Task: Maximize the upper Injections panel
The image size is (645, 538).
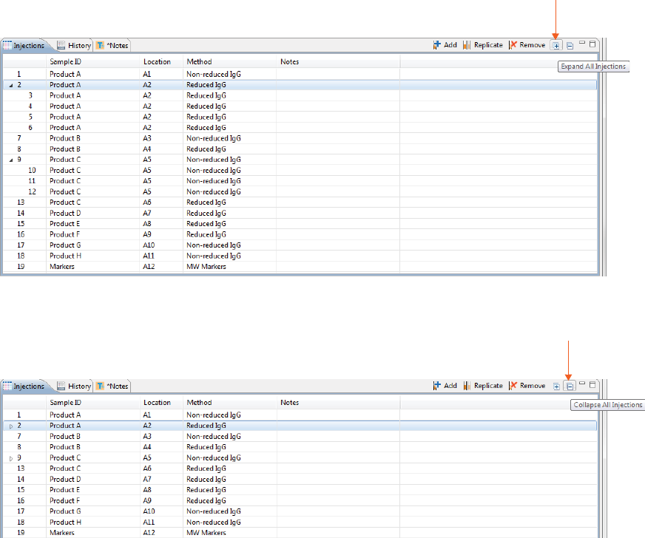Action: pos(592,44)
